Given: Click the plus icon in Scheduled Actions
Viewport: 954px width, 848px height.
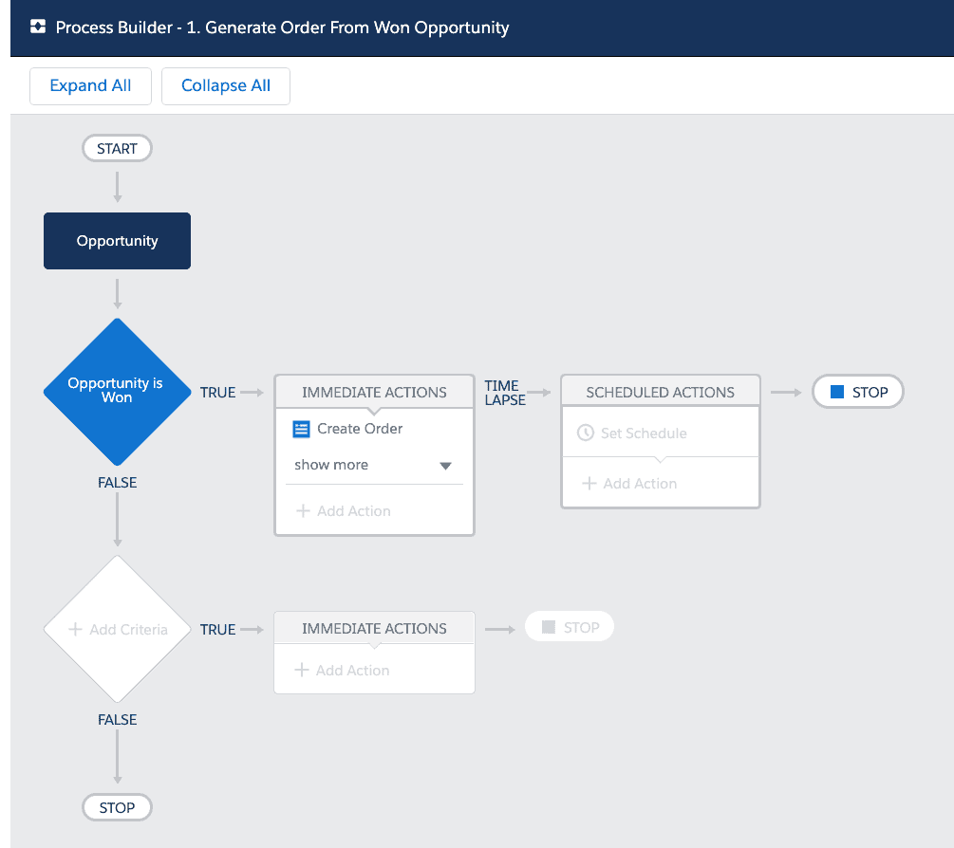Looking at the screenshot, I should tap(589, 483).
